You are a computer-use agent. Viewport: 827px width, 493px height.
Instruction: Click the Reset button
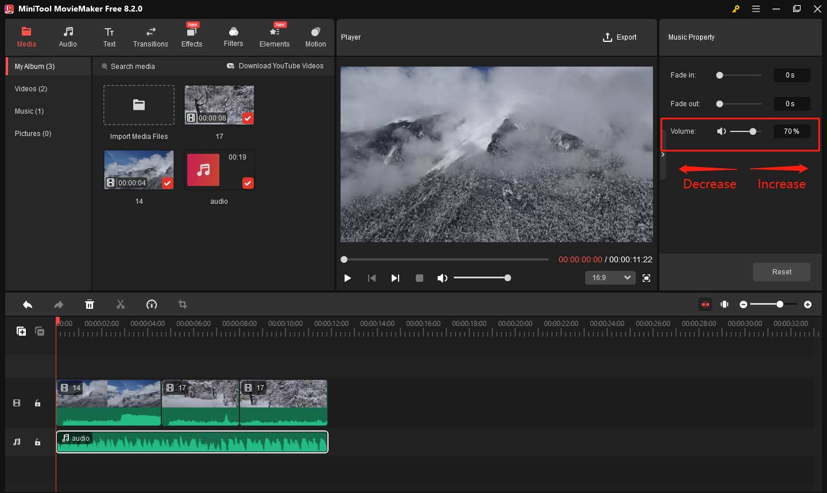[782, 272]
